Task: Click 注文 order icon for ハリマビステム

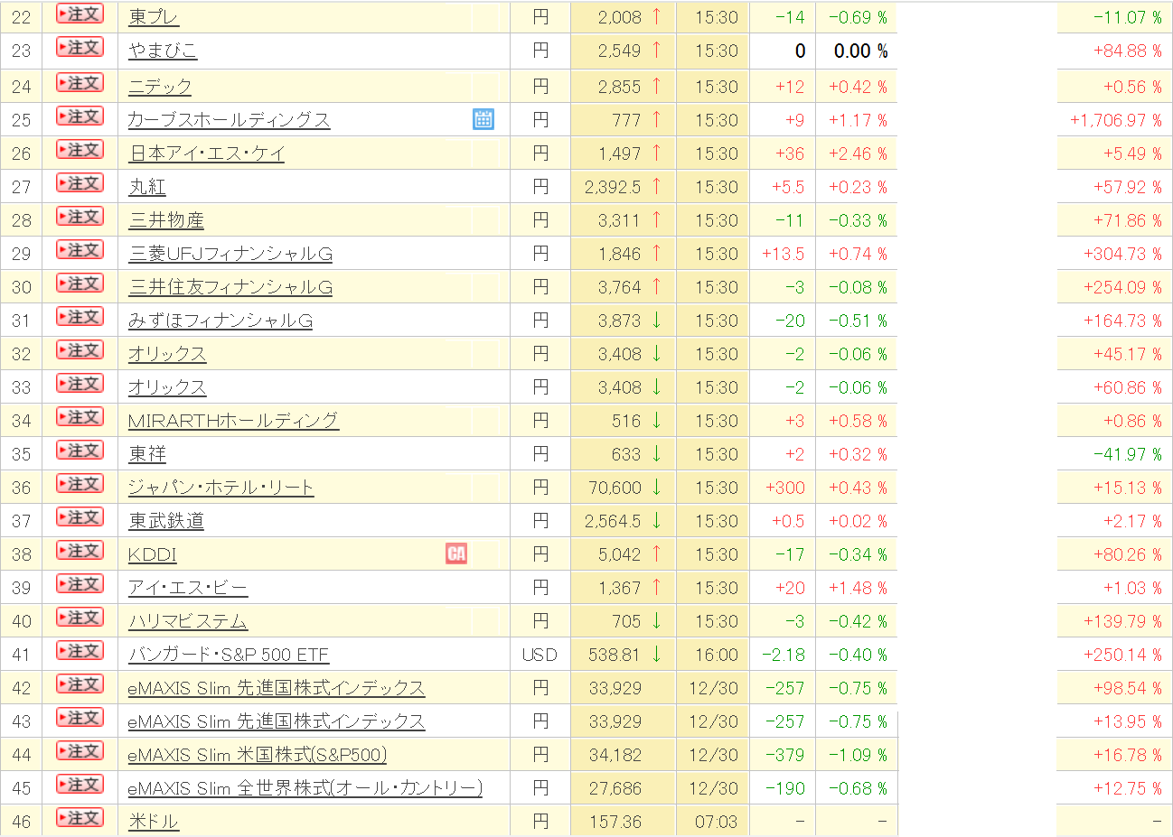Action: click(80, 618)
